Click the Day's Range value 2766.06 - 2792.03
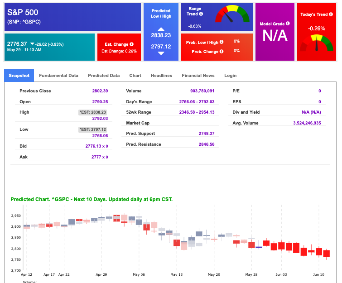This screenshot has width=342, height=283. click(x=197, y=101)
